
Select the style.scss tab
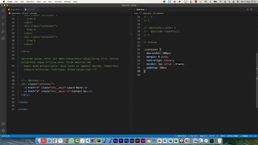140,10
